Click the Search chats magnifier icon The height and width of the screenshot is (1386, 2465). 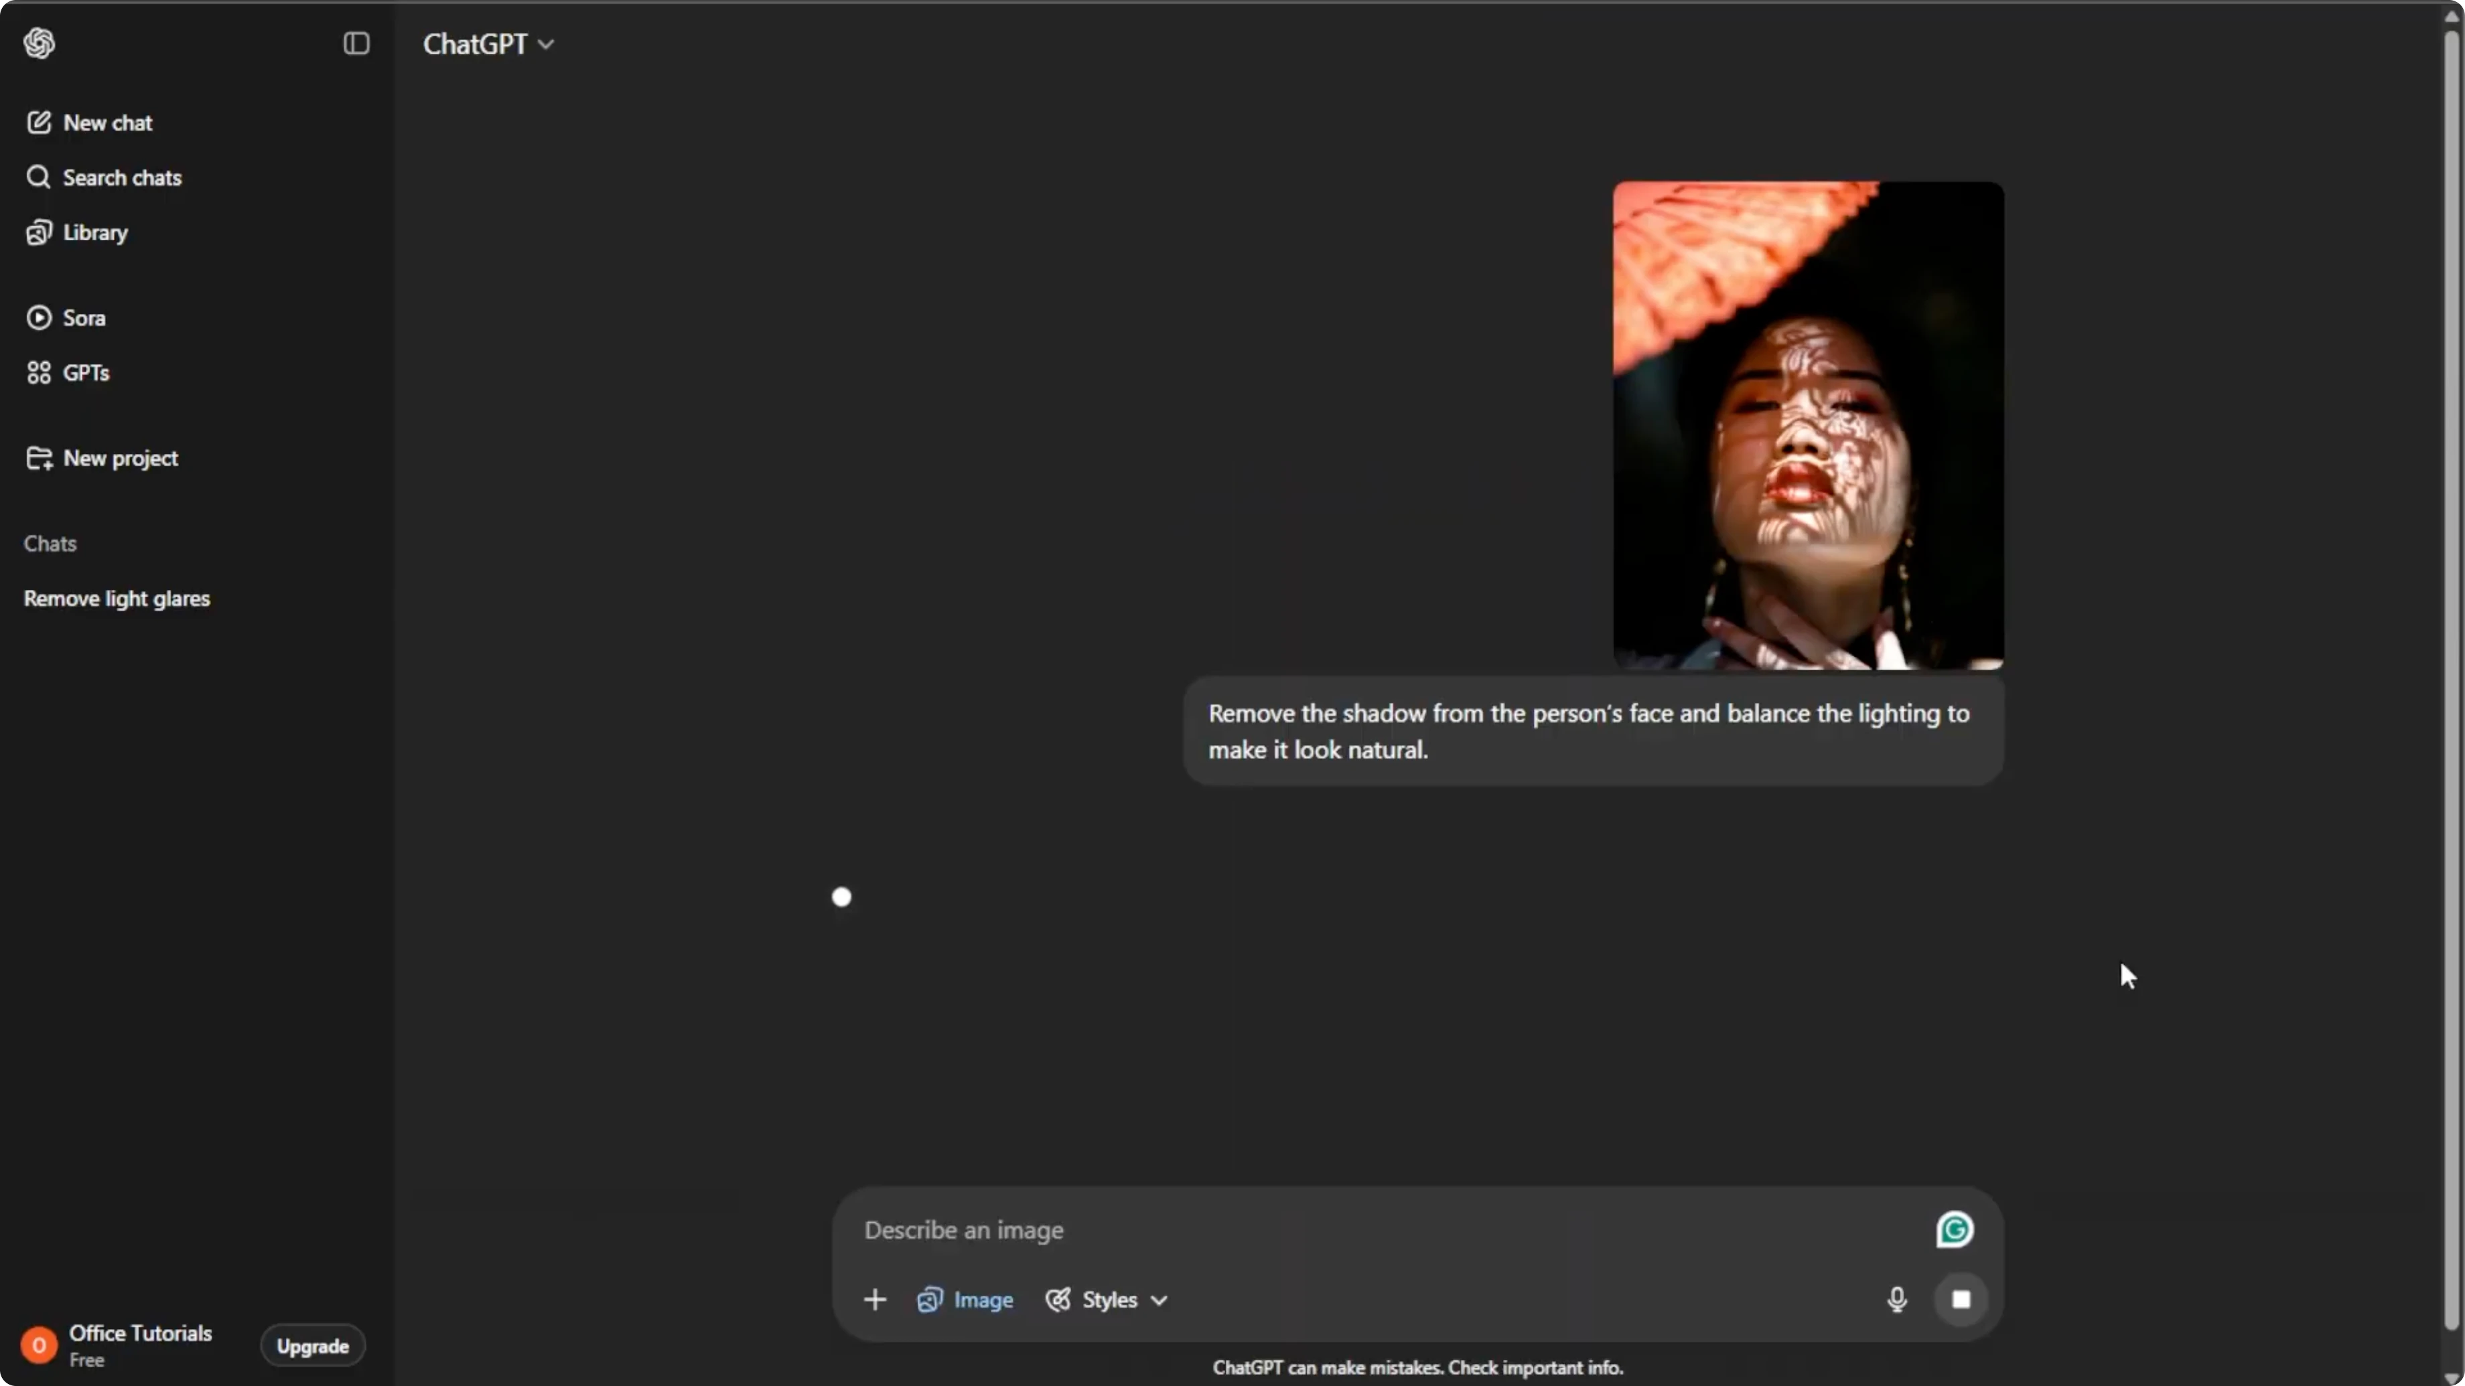tap(38, 177)
